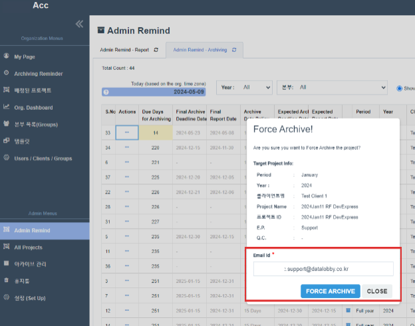Click the My Page sidebar icon
Image resolution: width=415 pixels, height=326 pixels.
click(x=7, y=56)
